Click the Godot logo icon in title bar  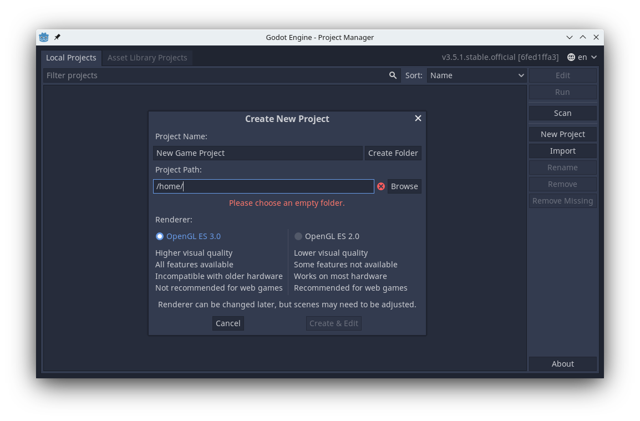[44, 37]
